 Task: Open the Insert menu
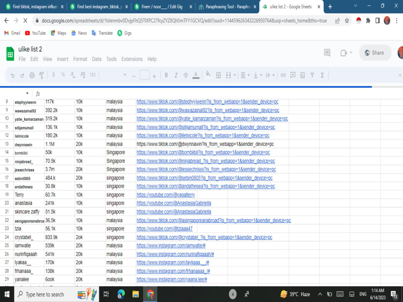[62, 59]
